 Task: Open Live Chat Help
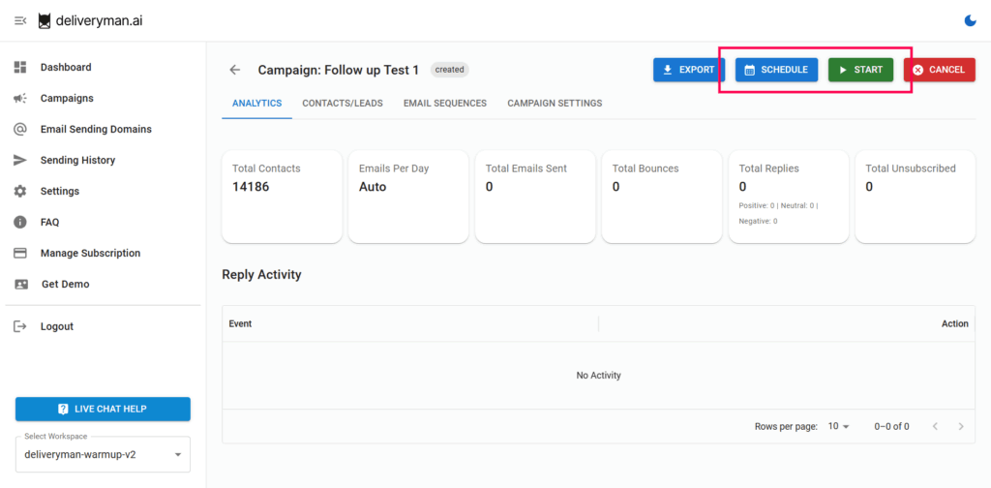pos(103,409)
